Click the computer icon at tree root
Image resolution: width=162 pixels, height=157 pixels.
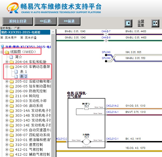(x=2, y=47)
